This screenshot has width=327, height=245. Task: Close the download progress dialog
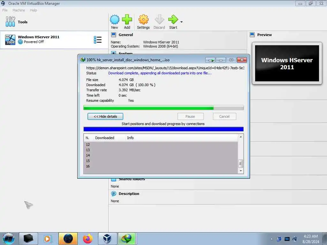242,60
